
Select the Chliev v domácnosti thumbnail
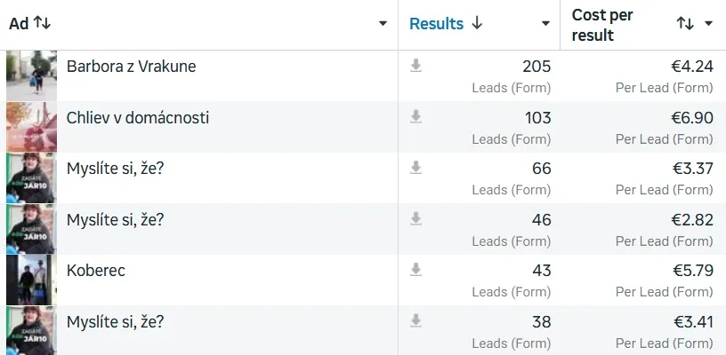tap(31, 127)
